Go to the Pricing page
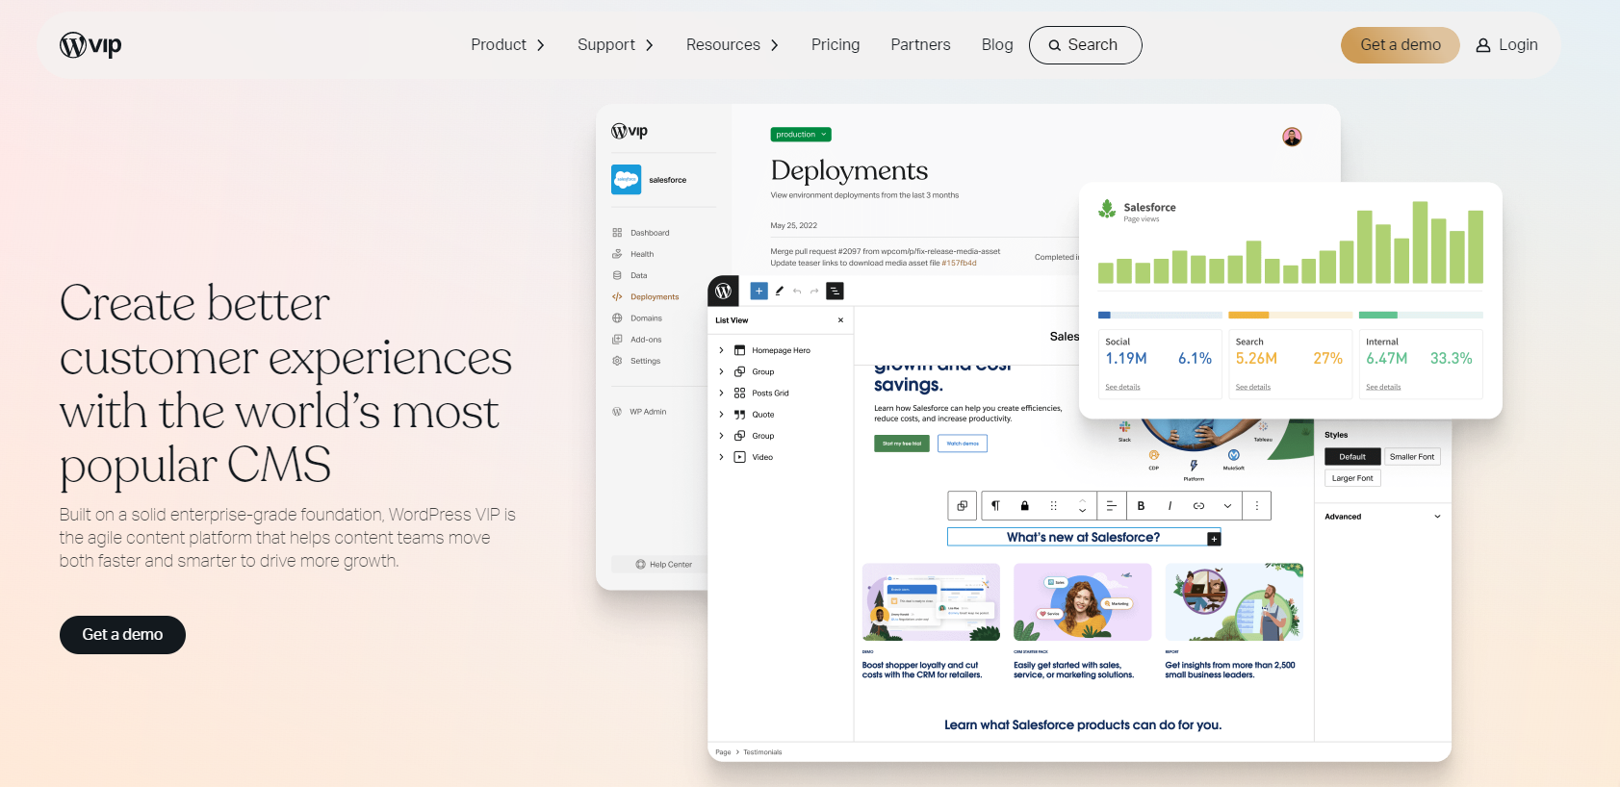 (836, 45)
